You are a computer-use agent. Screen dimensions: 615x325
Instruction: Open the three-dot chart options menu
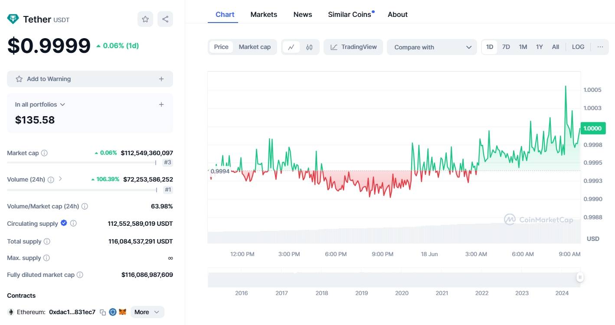point(600,47)
